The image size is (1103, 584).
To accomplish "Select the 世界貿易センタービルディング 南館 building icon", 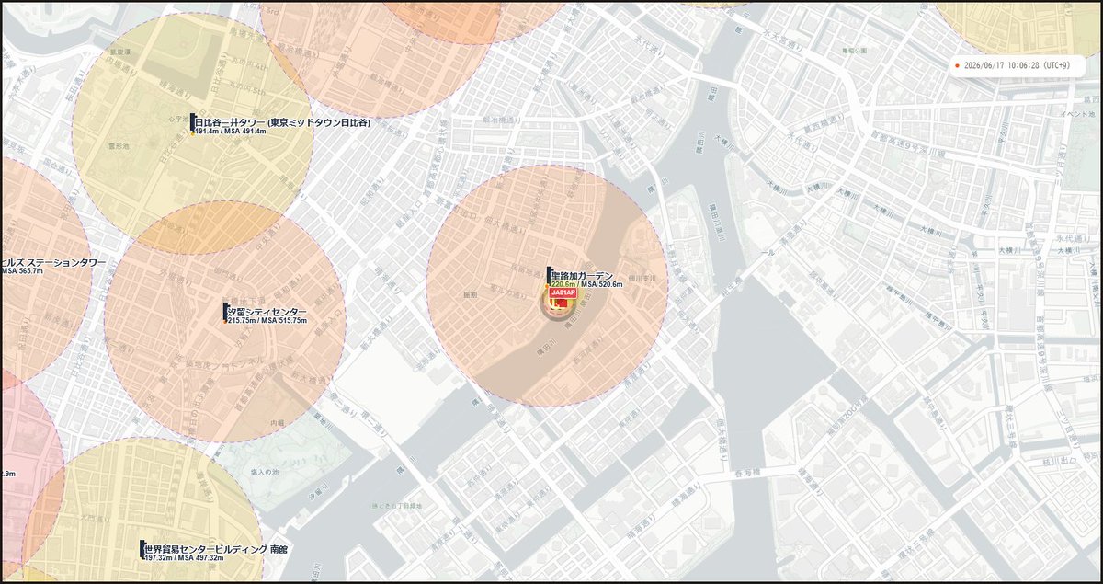I will (x=142, y=549).
